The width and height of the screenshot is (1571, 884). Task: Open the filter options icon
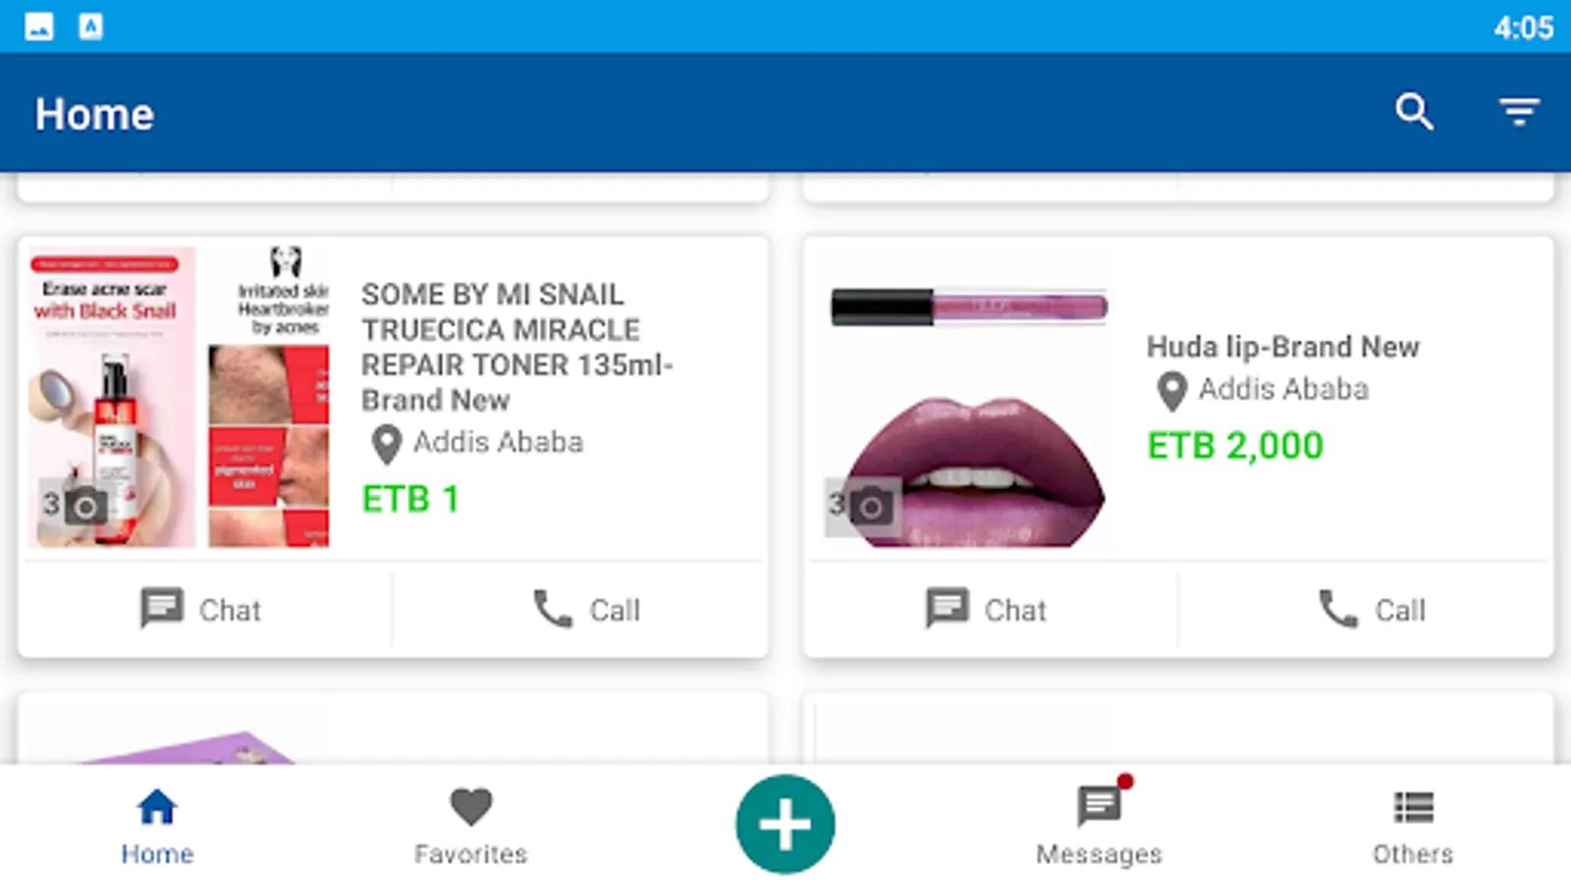1519,112
